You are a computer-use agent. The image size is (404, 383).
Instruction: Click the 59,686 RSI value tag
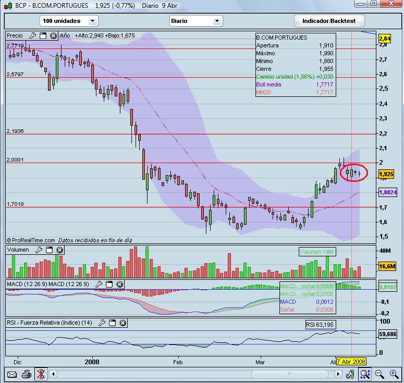(x=387, y=334)
